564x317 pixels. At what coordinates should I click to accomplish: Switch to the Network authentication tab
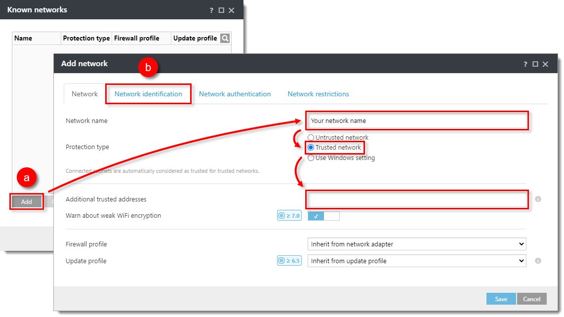pyautogui.click(x=235, y=94)
